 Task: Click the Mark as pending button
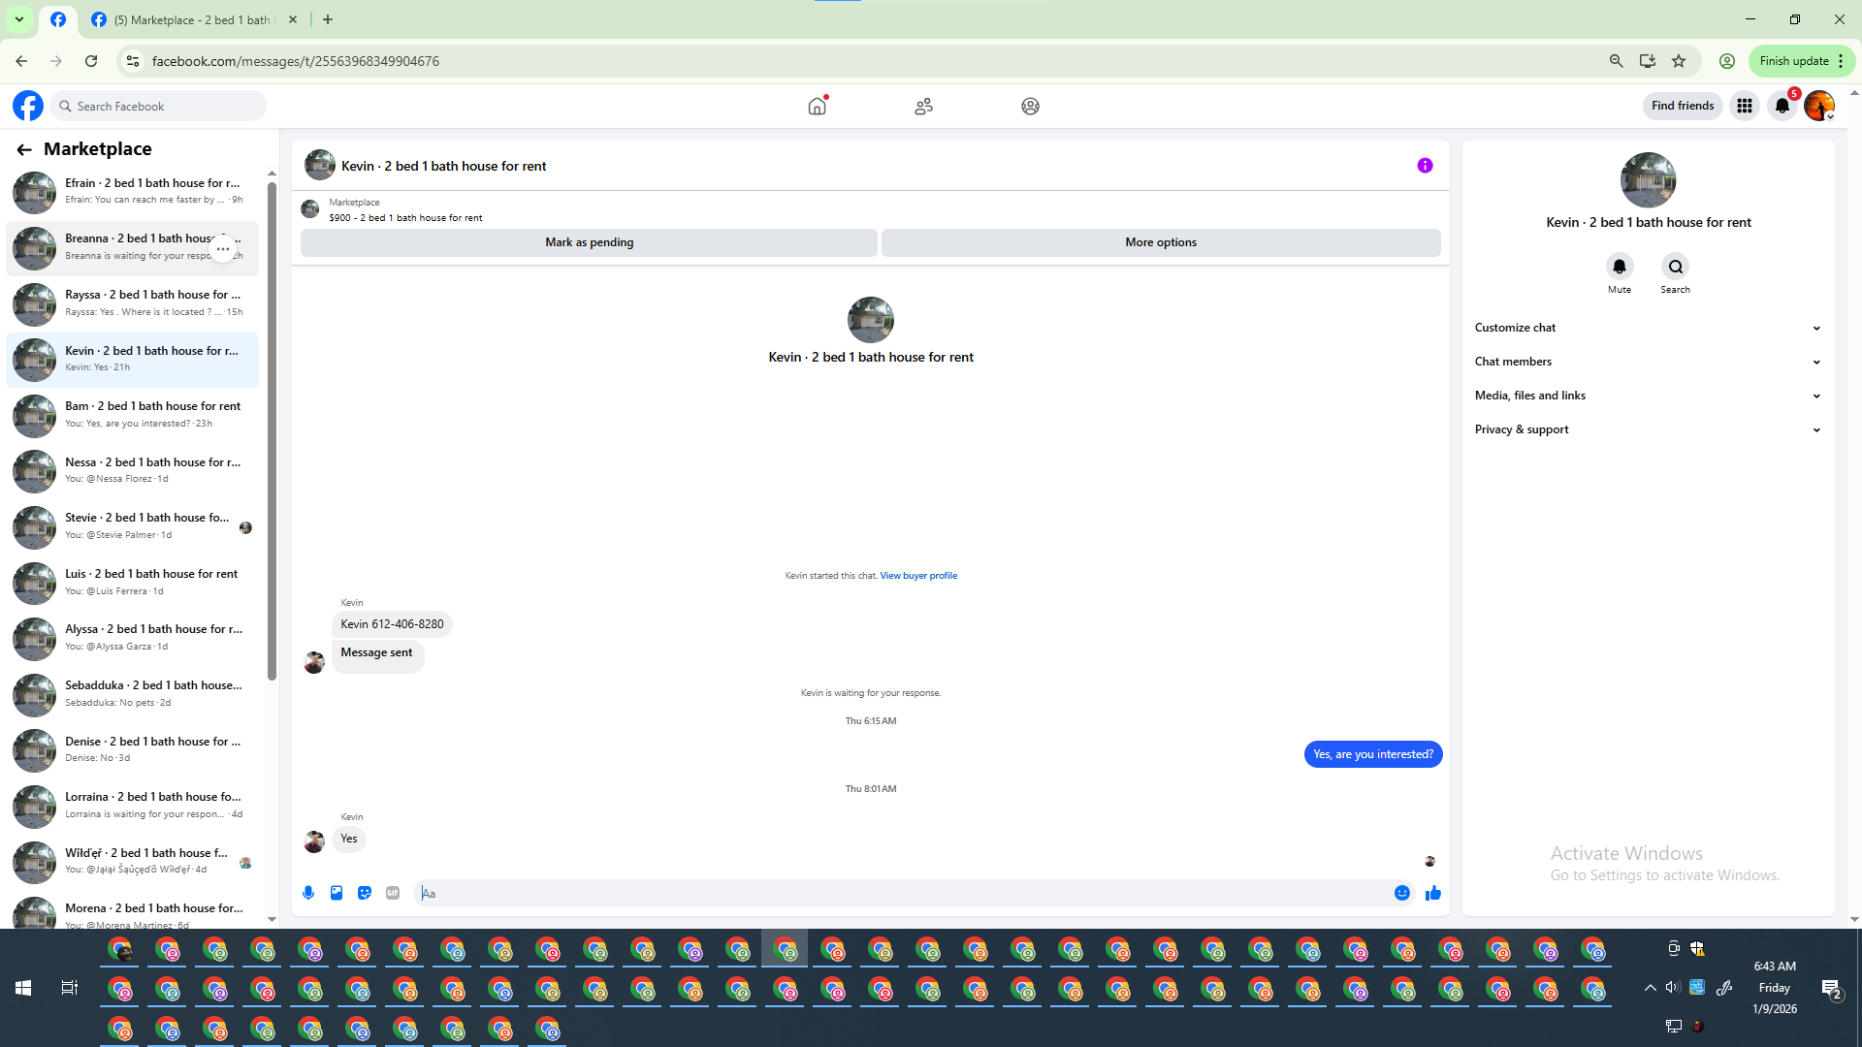pyautogui.click(x=589, y=242)
